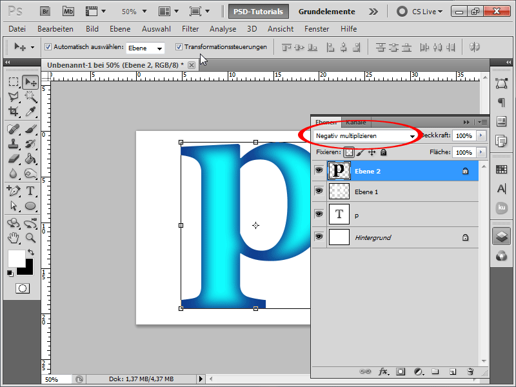516x387 pixels.
Task: Select the Type tool
Action: tap(30, 190)
